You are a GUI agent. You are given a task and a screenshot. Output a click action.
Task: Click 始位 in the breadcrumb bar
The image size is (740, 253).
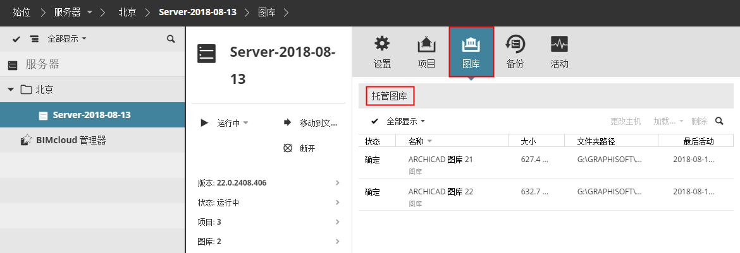point(22,12)
